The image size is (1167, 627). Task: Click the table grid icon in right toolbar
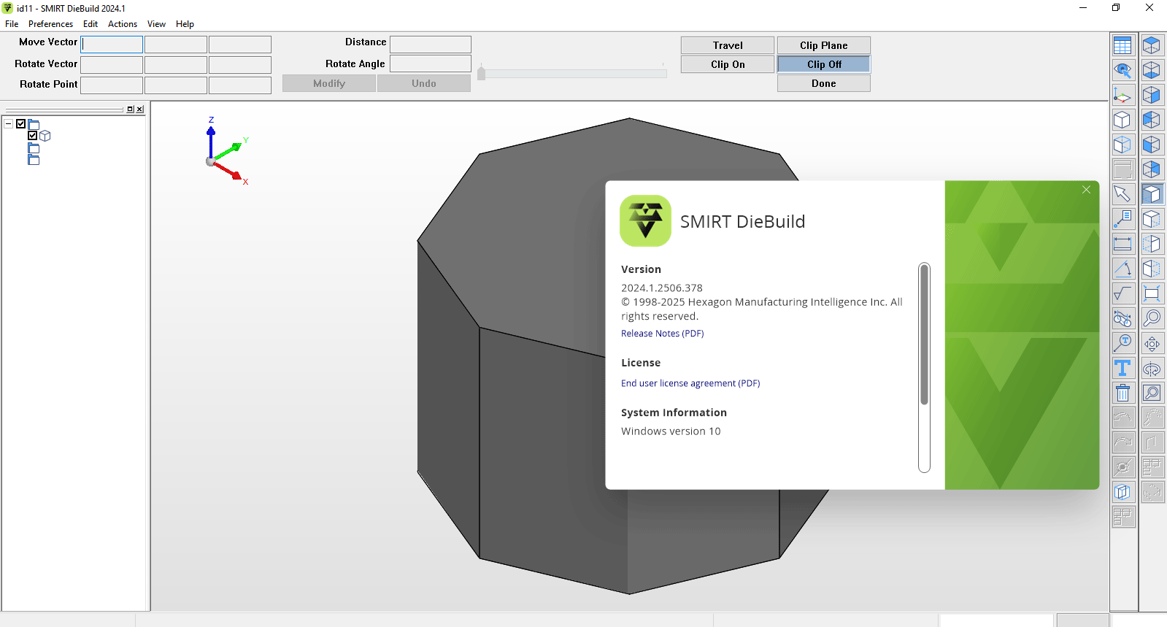1122,46
